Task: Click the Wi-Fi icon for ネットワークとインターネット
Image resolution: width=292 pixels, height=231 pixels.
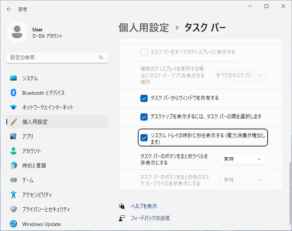Action: click(13, 107)
